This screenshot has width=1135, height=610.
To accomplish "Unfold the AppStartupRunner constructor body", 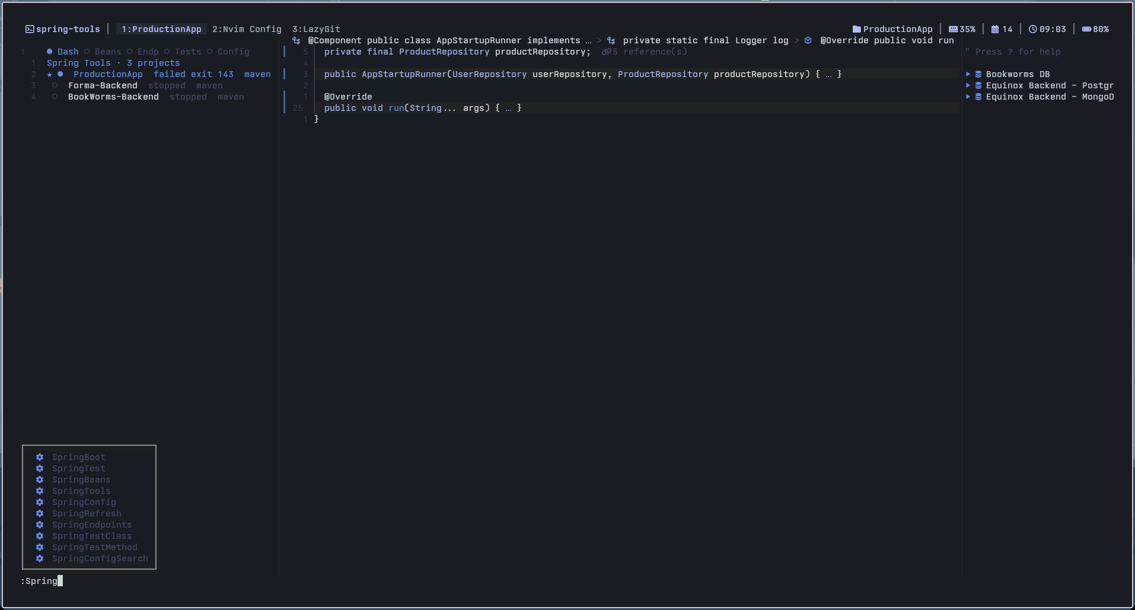I will coord(828,74).
